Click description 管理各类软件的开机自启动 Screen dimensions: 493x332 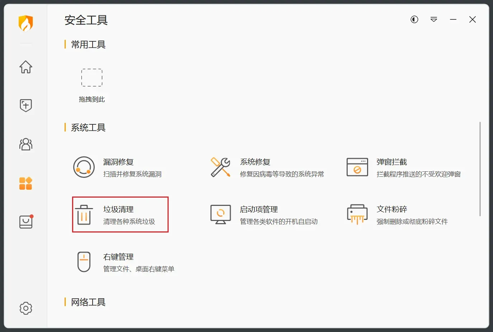point(279,222)
